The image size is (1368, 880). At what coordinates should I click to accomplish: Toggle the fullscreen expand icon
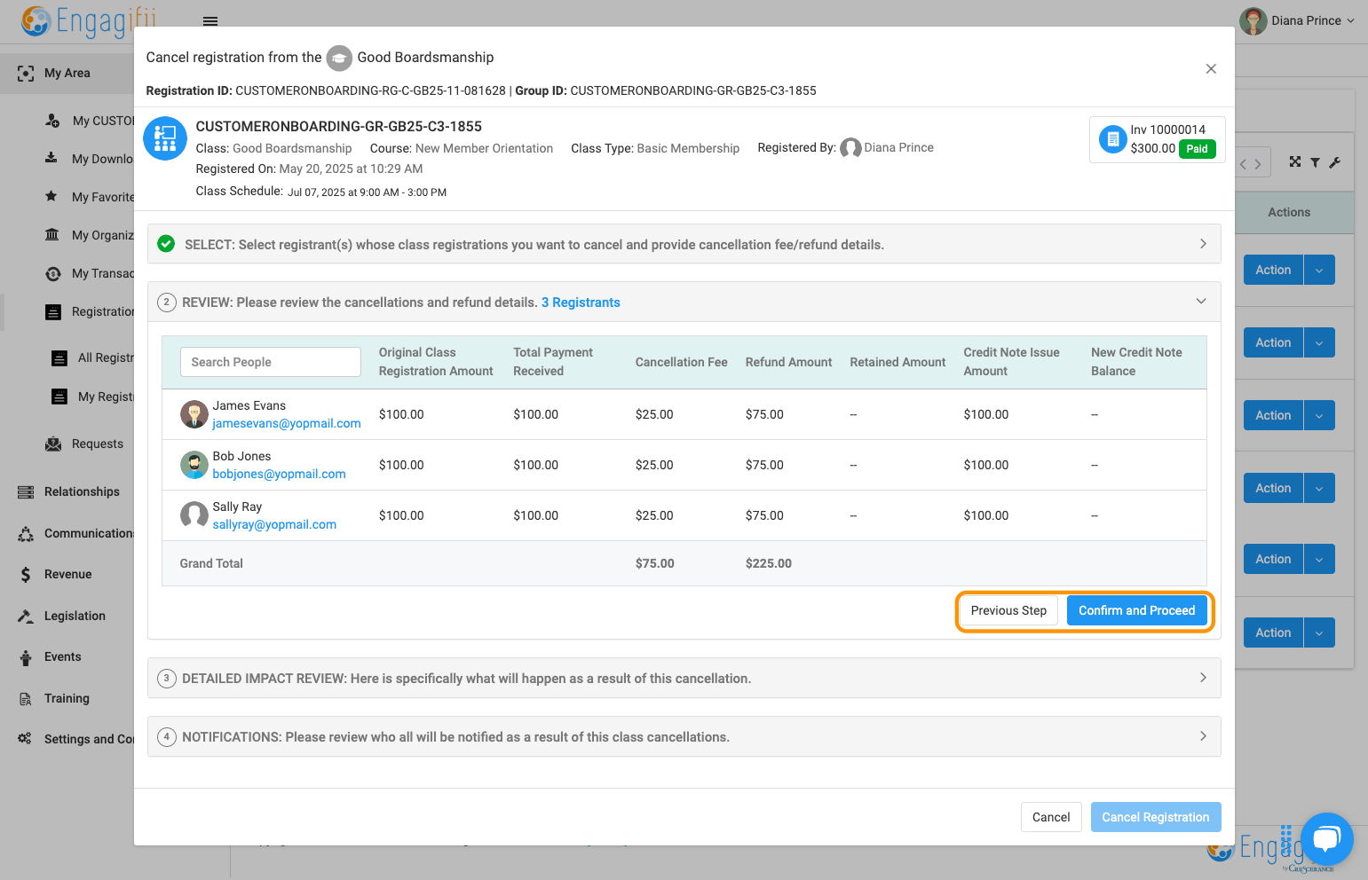[1295, 161]
